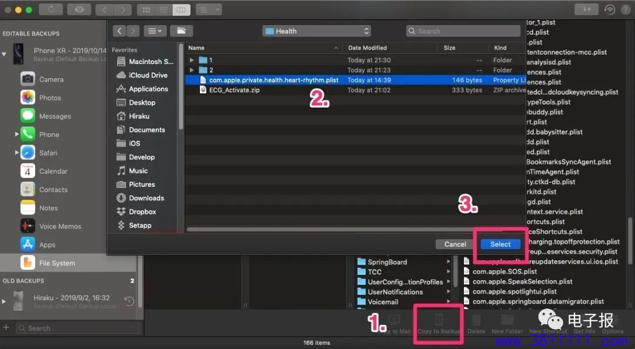Click iMazing refresh toolbar button

click(51, 9)
